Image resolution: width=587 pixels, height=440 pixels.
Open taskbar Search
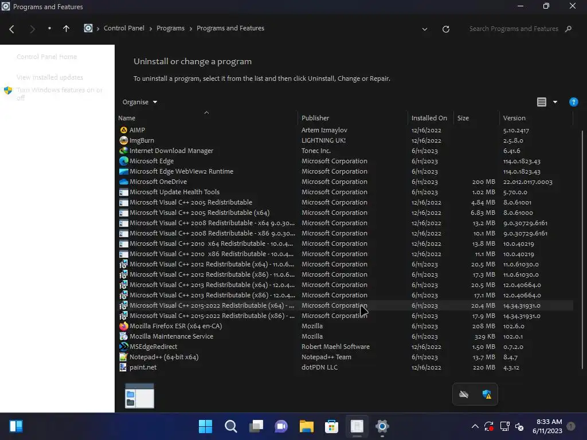tap(230, 426)
